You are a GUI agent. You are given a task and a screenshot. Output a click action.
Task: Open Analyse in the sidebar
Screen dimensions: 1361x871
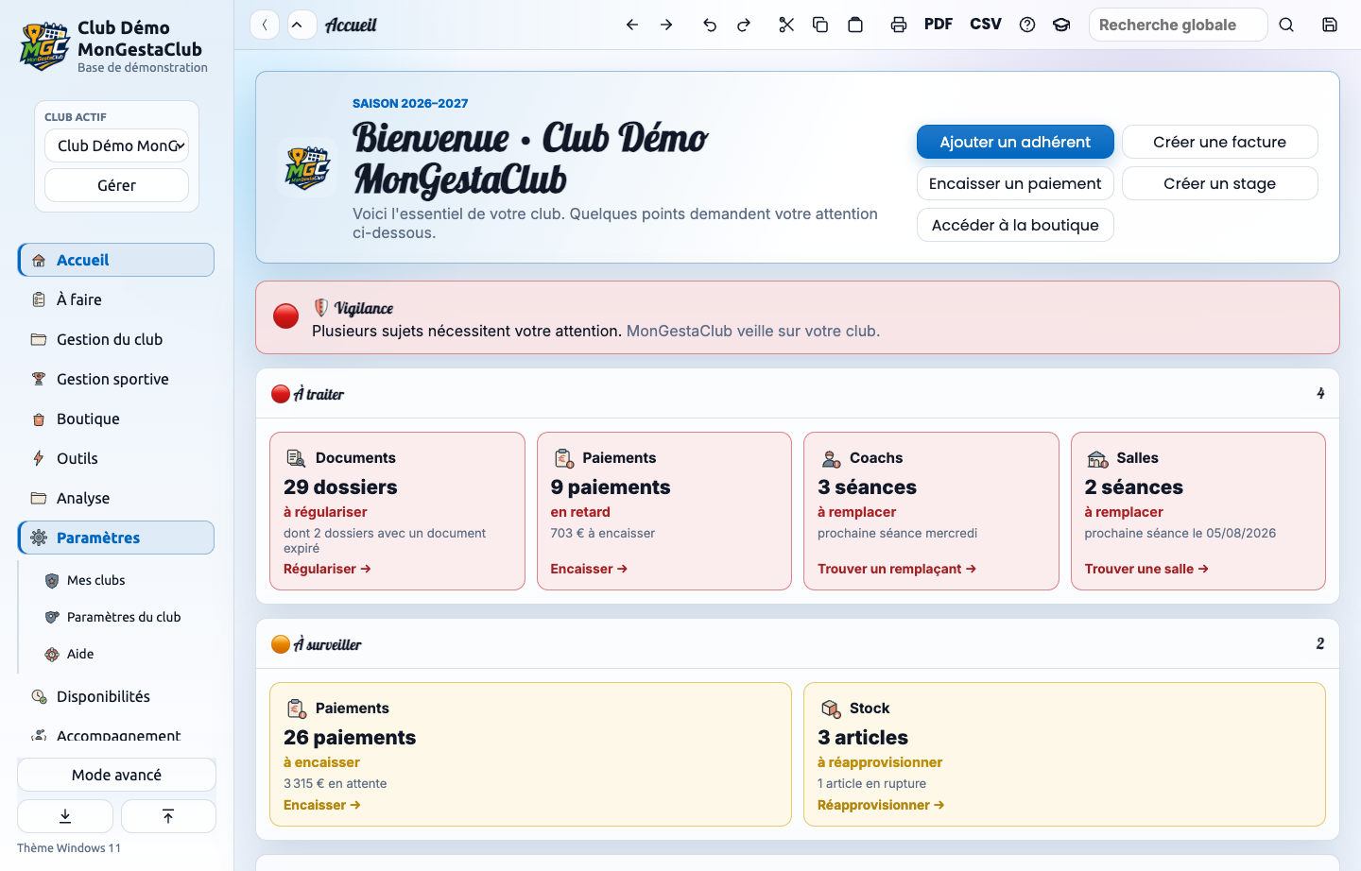[x=116, y=498]
